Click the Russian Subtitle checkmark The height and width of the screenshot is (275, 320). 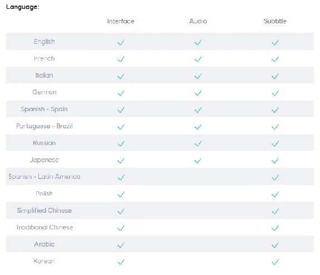point(275,144)
